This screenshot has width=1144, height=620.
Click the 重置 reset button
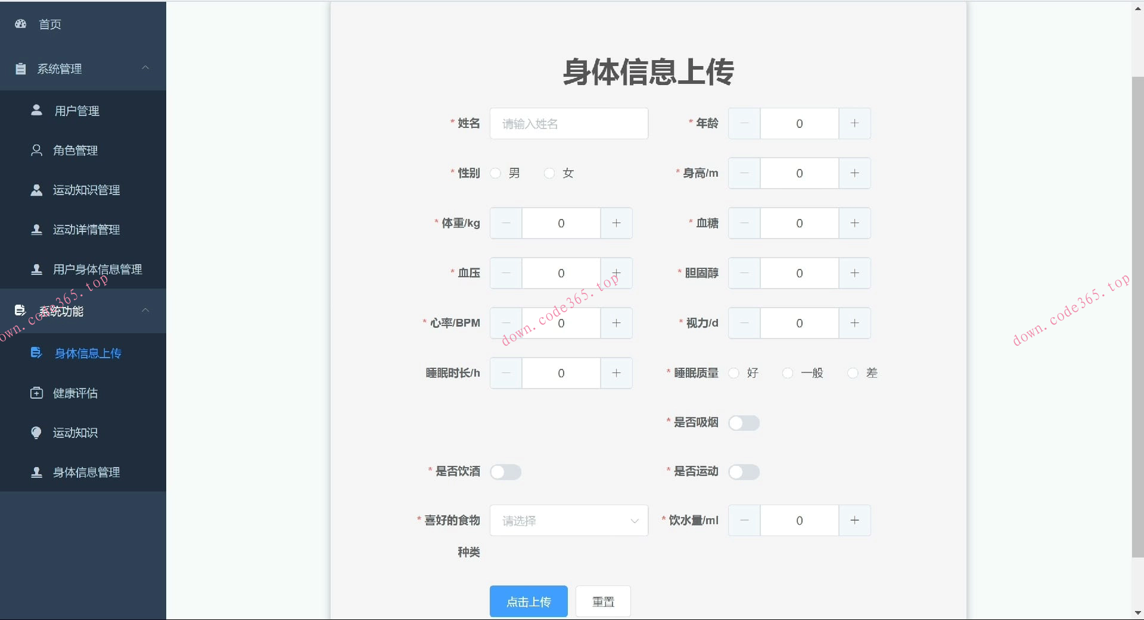(x=602, y=602)
